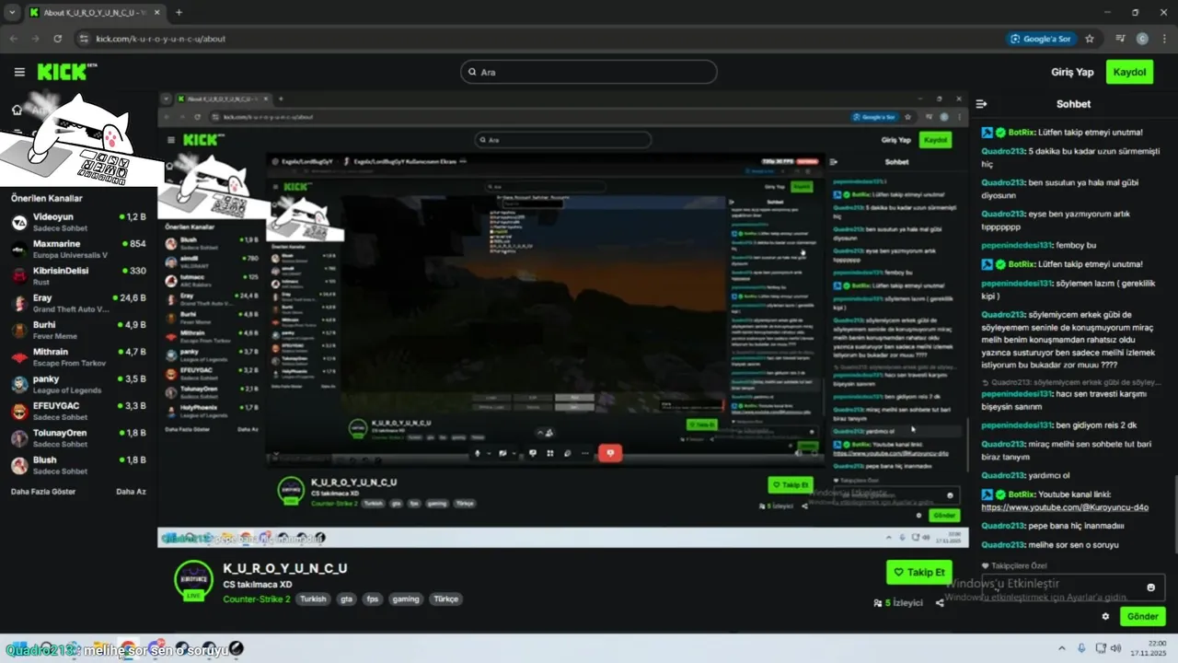
Task: Click Google'a Sor in outer address bar
Action: 1040,39
